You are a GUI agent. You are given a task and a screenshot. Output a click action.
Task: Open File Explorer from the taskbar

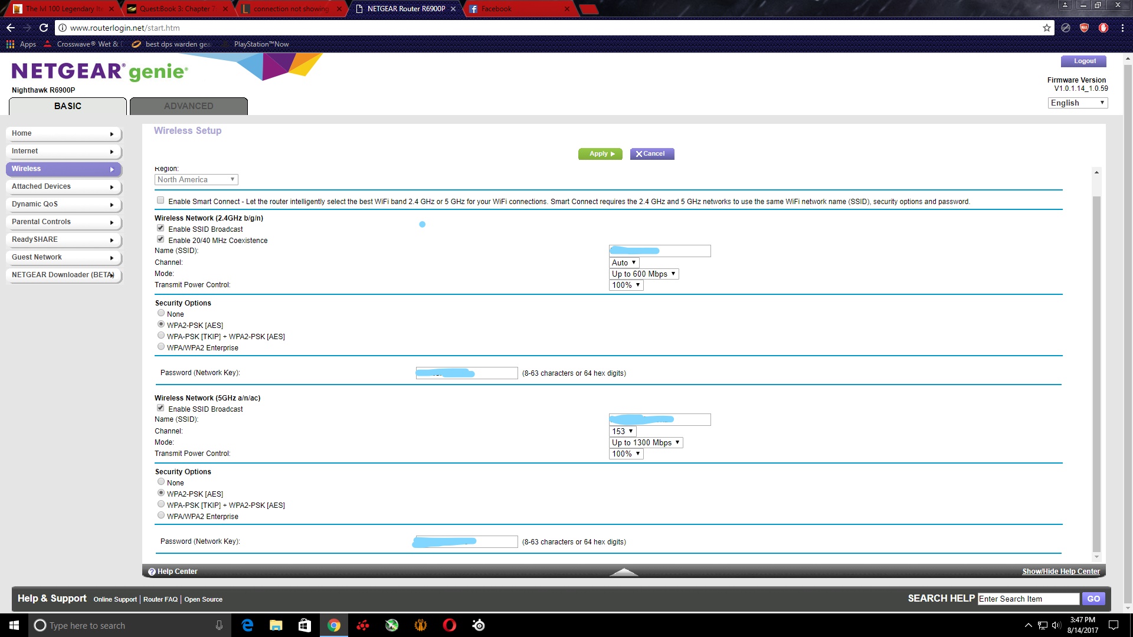tap(276, 625)
